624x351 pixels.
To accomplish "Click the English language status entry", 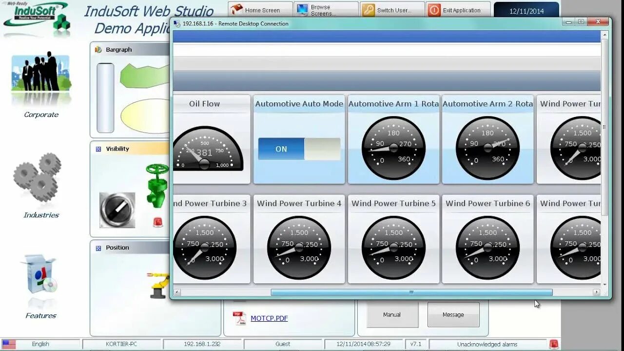I will coord(40,344).
